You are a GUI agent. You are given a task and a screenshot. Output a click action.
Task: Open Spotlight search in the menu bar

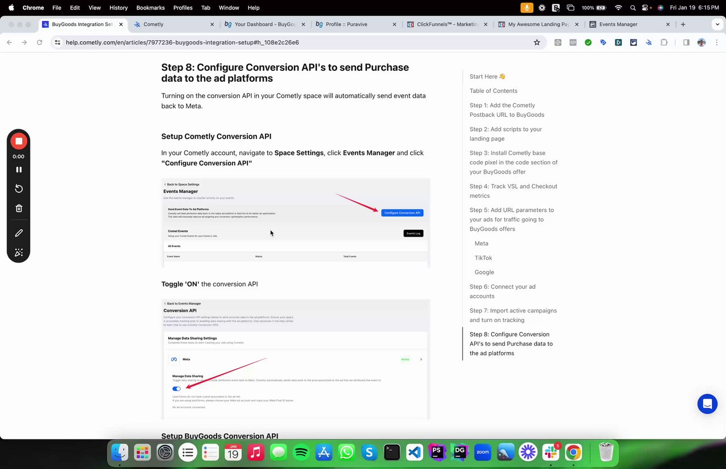point(632,8)
